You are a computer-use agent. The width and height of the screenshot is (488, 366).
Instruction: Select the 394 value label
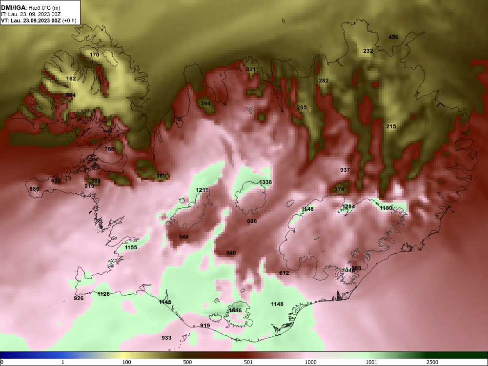[205, 103]
